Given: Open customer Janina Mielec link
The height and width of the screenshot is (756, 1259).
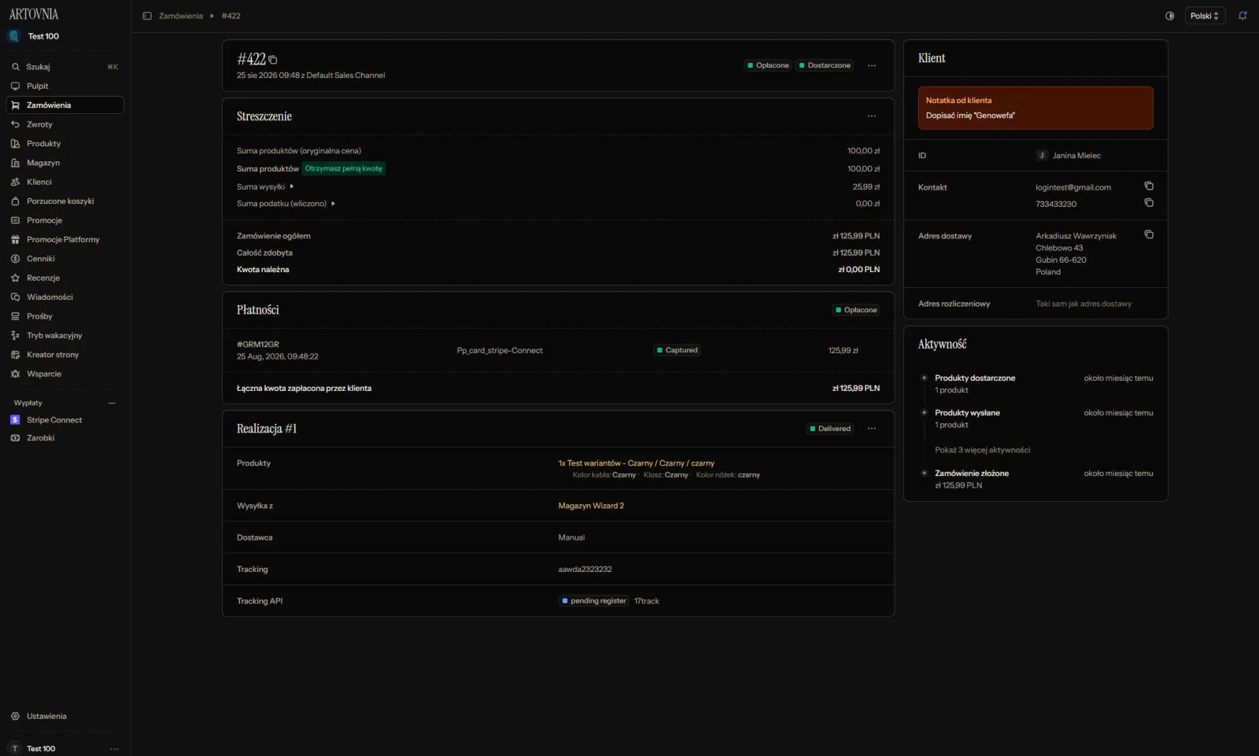Looking at the screenshot, I should point(1069,156).
